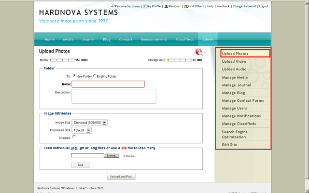Viewport: 309px width, 193px height.
Task: Click the Members person icon
Action: [x=165, y=6]
